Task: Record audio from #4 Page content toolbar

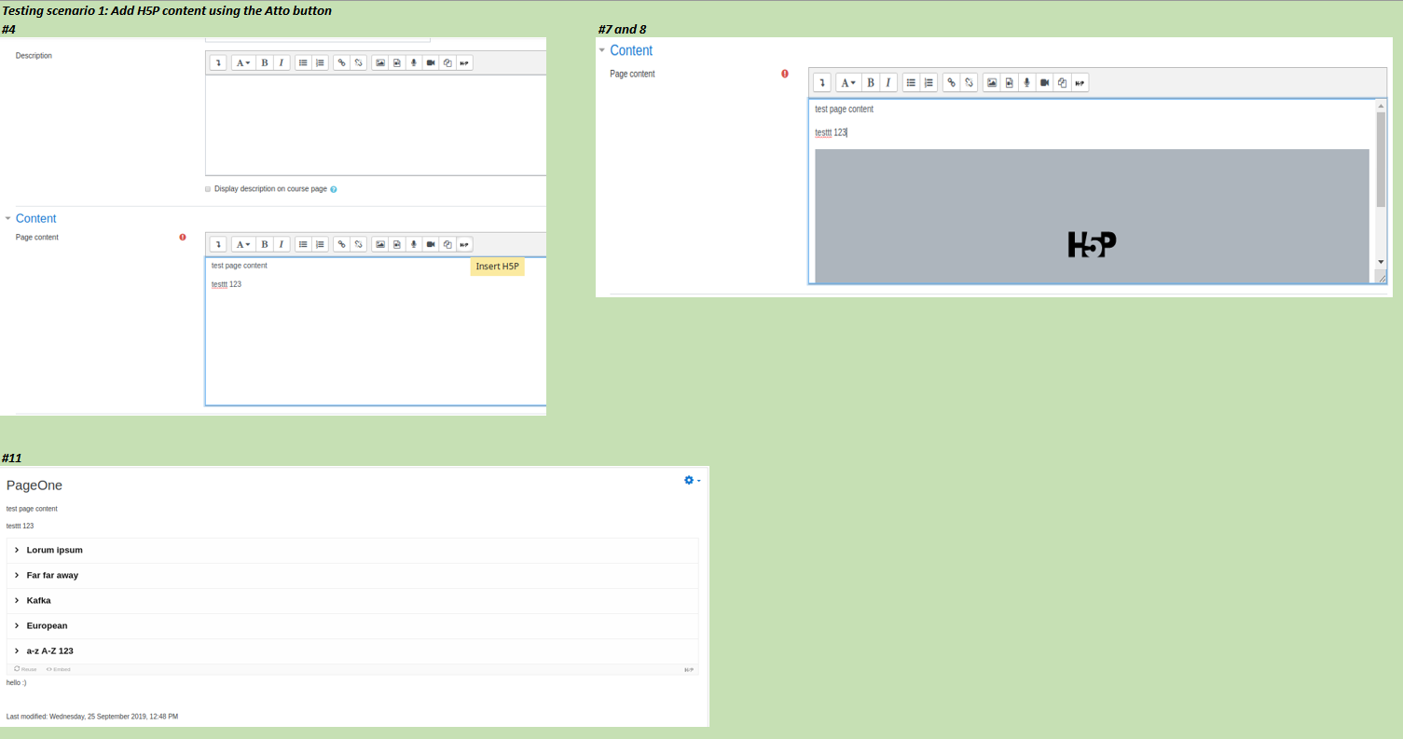Action: coord(414,244)
